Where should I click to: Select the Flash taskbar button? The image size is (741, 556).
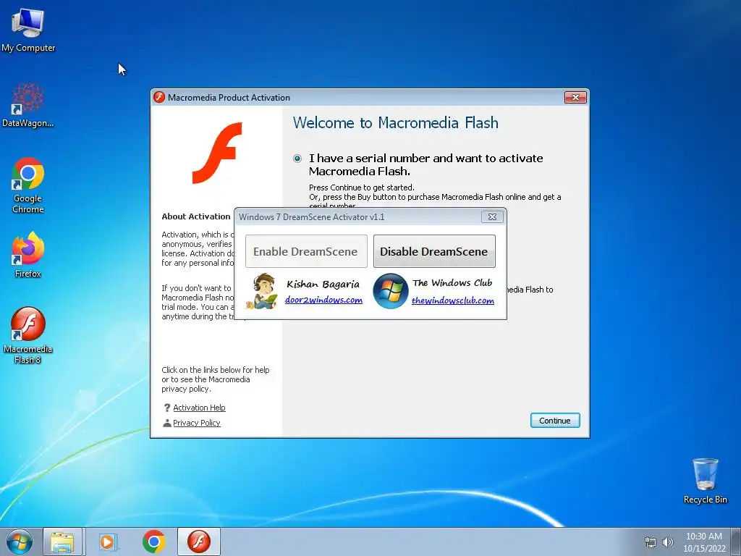(x=199, y=542)
